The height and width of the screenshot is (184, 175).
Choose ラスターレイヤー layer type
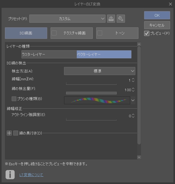click(x=49, y=54)
